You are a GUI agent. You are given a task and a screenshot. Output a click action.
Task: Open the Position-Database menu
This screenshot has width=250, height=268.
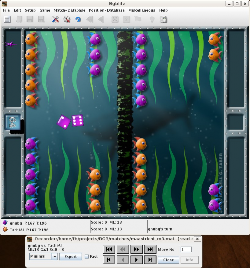pyautogui.click(x=107, y=10)
